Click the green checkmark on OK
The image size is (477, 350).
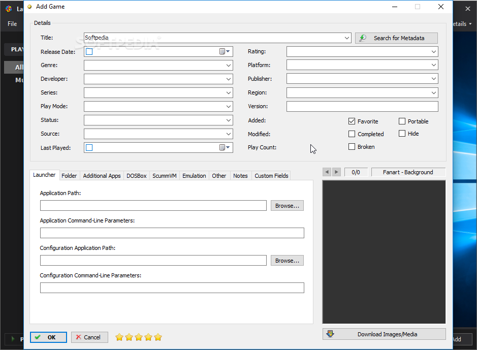click(38, 337)
